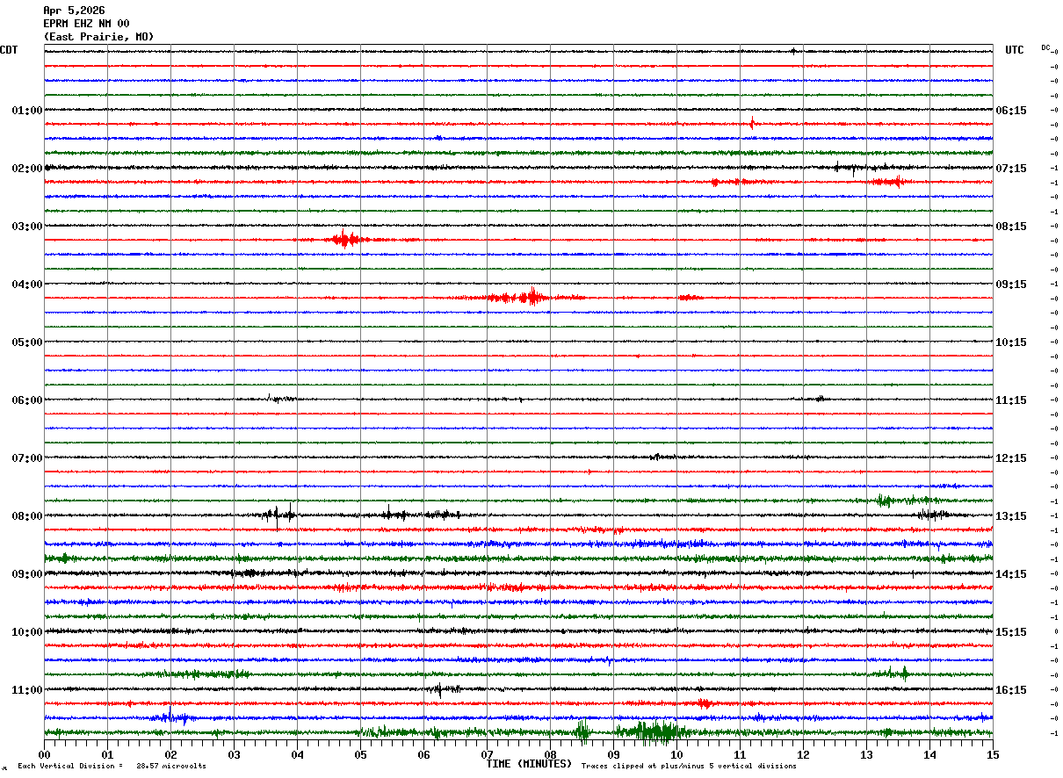Select the 02:00 CDT time label
The height and width of the screenshot is (778, 1063).
coord(27,169)
